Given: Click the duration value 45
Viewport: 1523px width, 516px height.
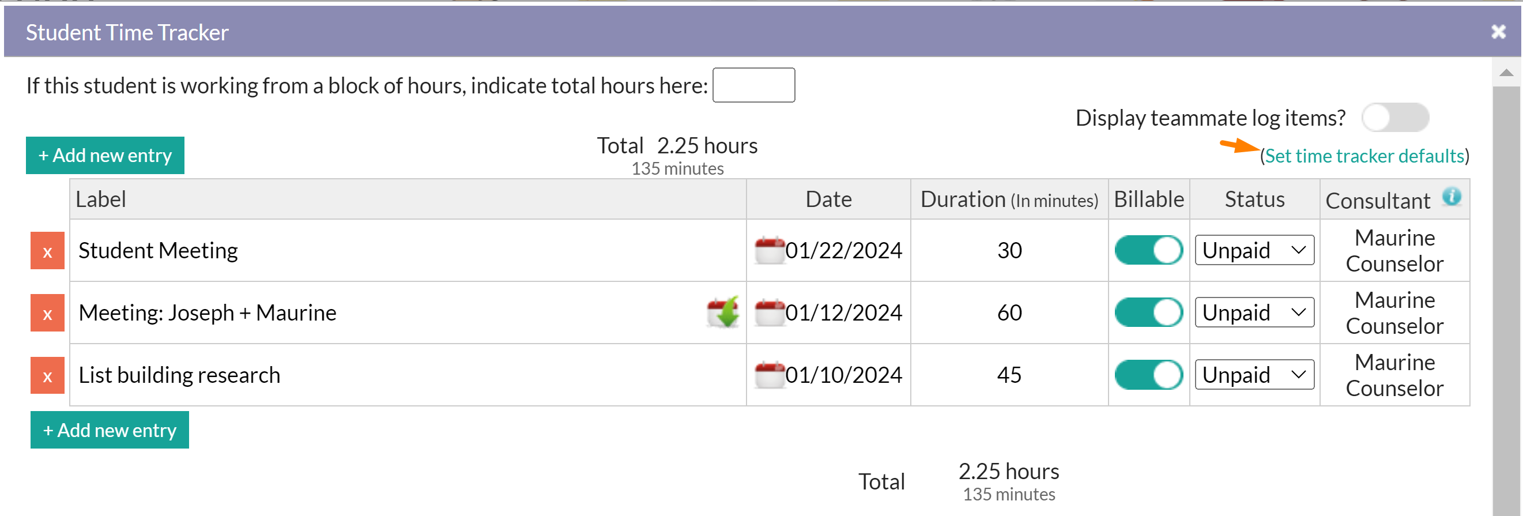Looking at the screenshot, I should pyautogui.click(x=1009, y=375).
